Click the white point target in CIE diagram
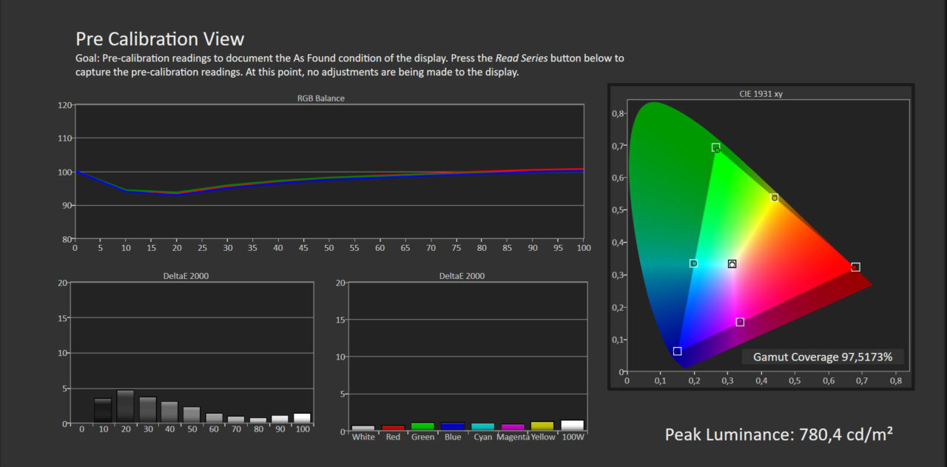The width and height of the screenshot is (947, 467). pos(732,264)
